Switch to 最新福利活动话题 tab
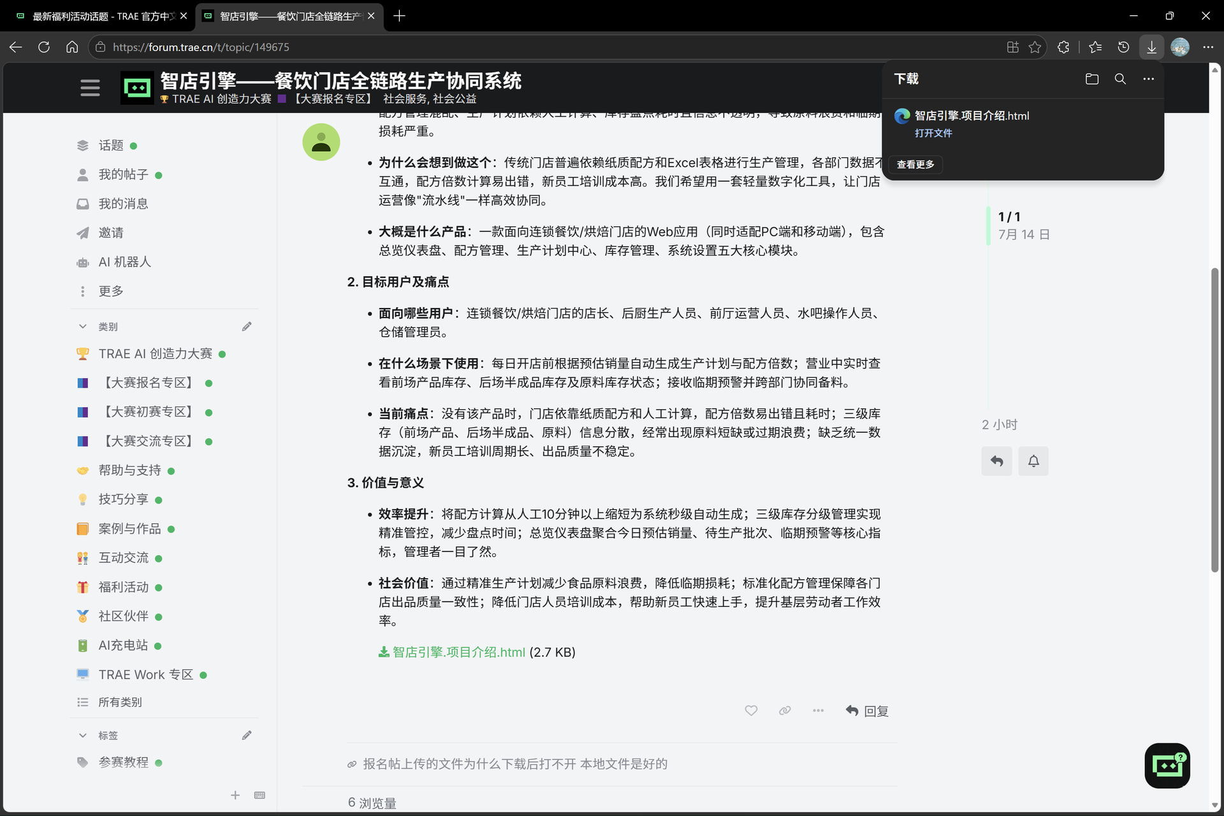This screenshot has width=1224, height=816. click(102, 16)
